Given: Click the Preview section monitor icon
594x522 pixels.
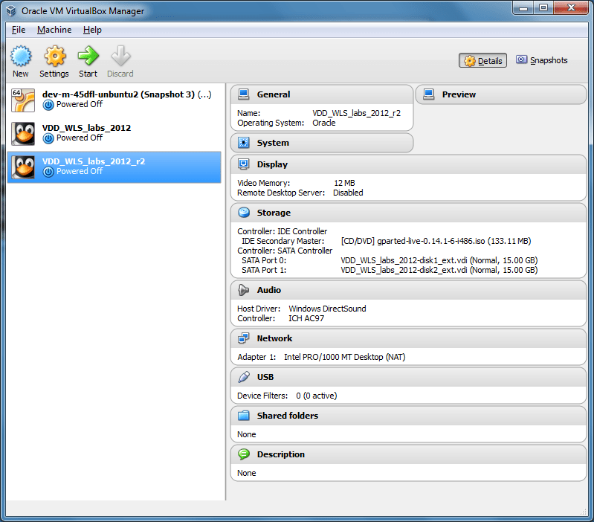Looking at the screenshot, I should [x=428, y=94].
